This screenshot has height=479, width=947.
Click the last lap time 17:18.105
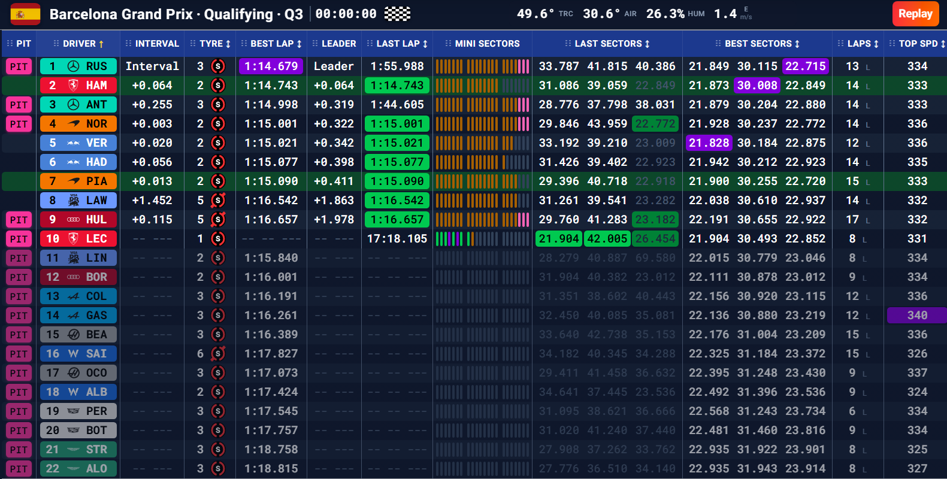[397, 239]
